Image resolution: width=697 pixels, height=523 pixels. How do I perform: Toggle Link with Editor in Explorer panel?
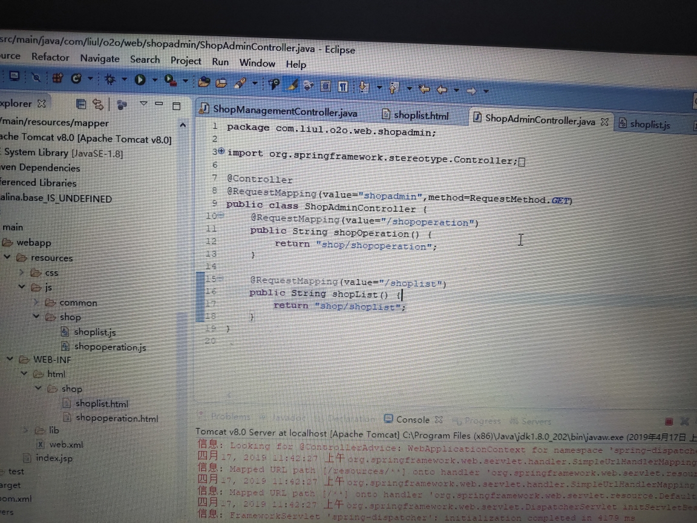(98, 105)
